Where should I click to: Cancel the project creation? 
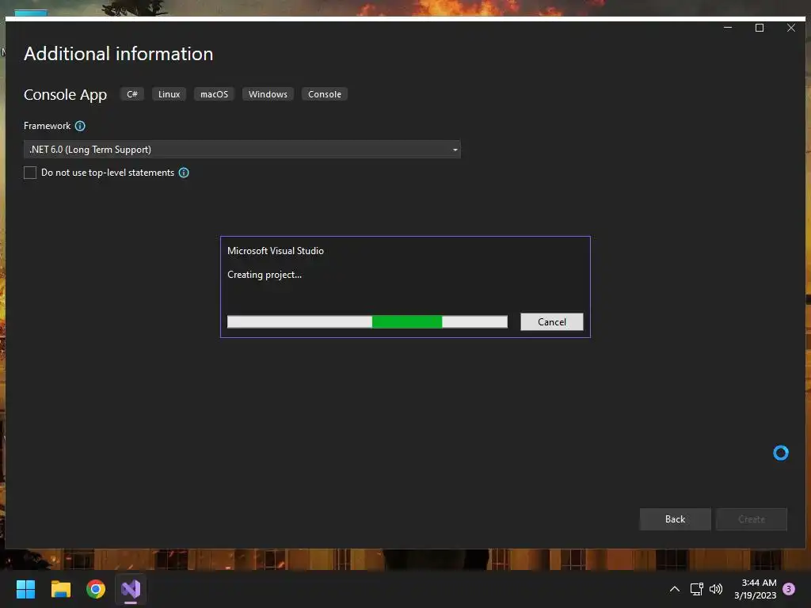click(x=552, y=321)
